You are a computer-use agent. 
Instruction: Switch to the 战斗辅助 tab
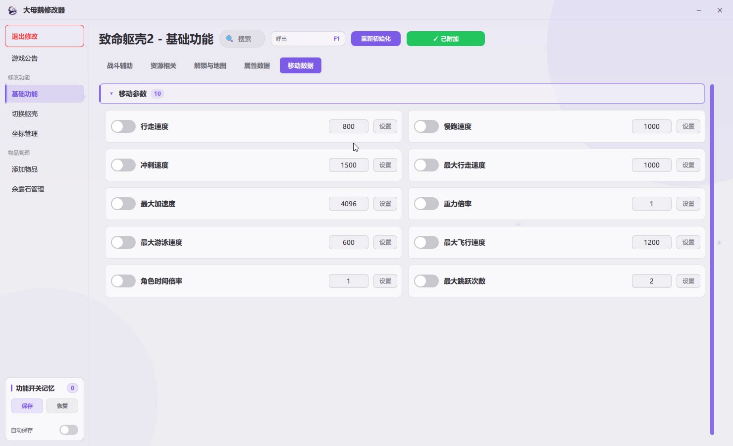tap(120, 65)
